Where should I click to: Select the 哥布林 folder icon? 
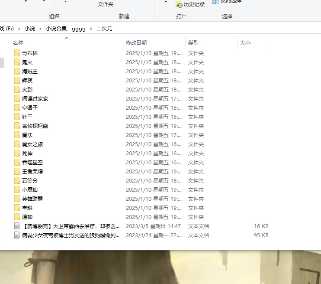17,53
